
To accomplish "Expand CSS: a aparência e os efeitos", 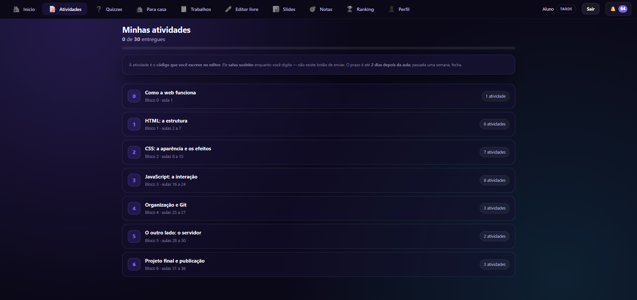I will click(x=318, y=152).
